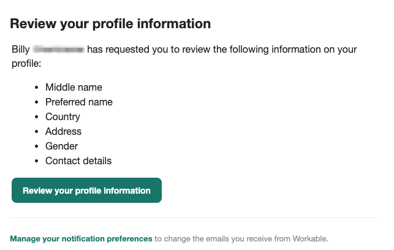Click the green Review your profile information button
394x250 pixels.
[86, 191]
